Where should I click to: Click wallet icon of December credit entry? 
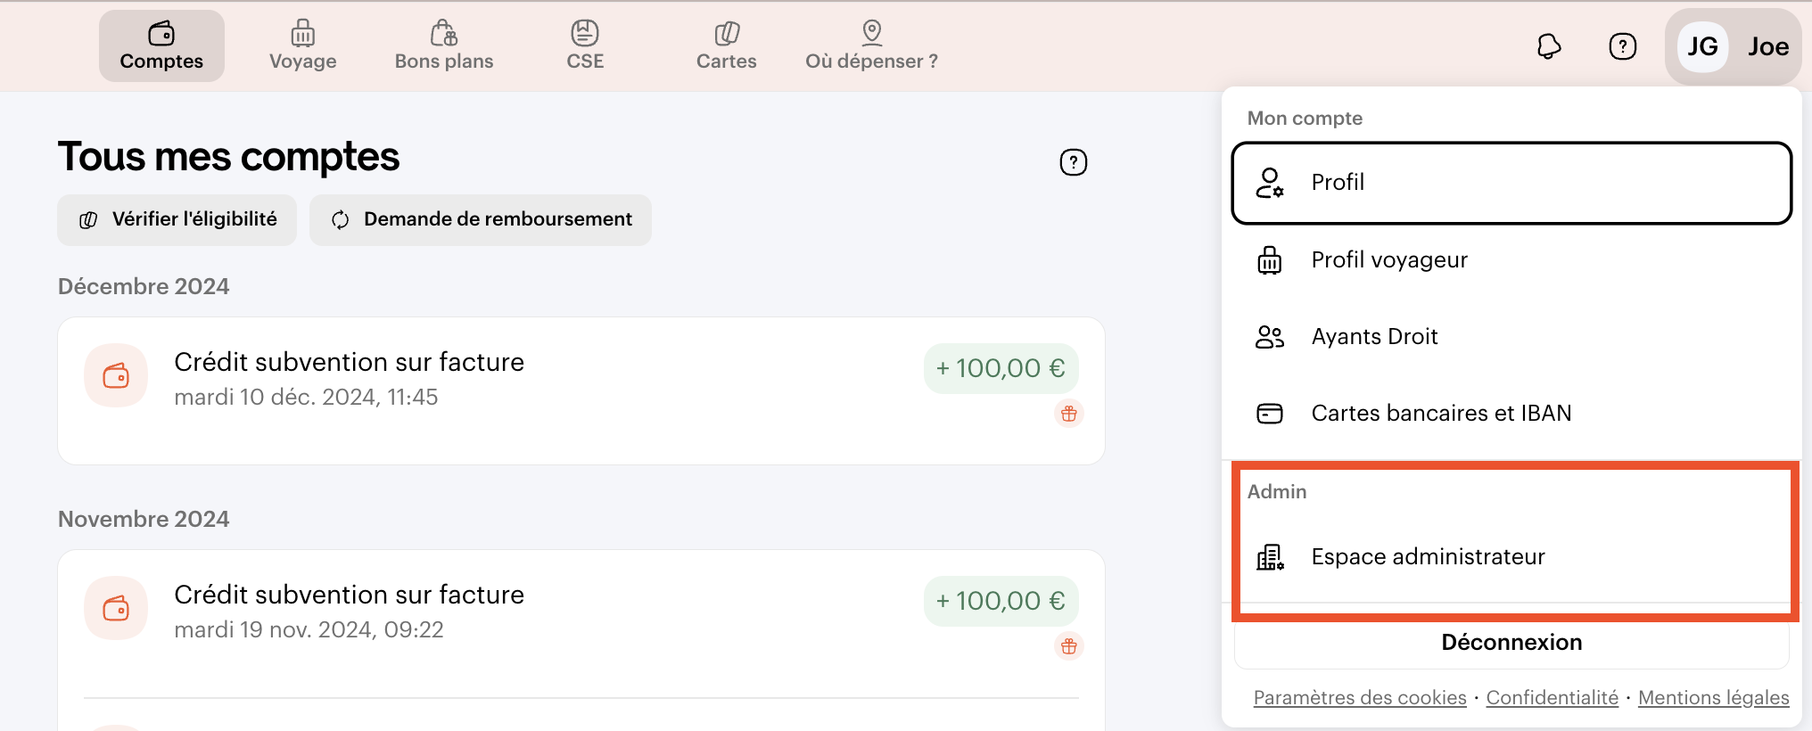coord(116,375)
